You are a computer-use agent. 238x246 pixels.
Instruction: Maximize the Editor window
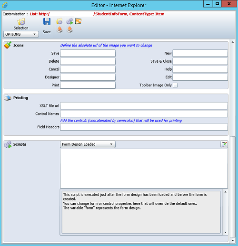tap(217, 4)
